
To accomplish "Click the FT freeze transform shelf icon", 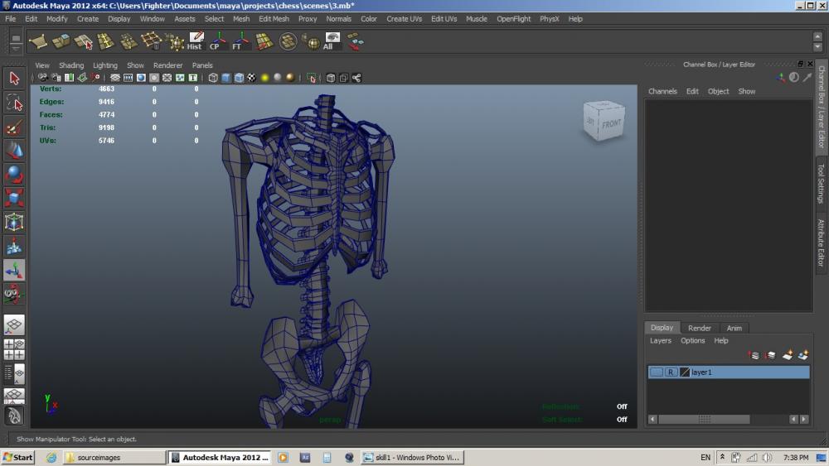I will (x=240, y=41).
